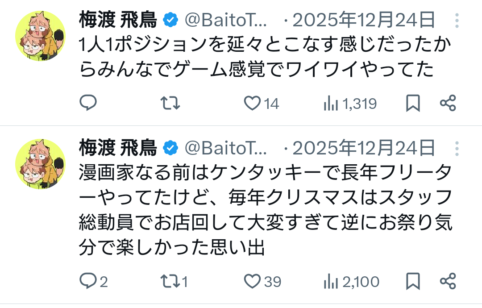Open the bottom tweet's profile avatar
The image size is (482, 308).
click(x=40, y=164)
